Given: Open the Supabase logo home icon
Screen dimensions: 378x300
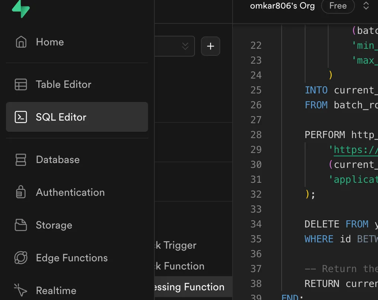Looking at the screenshot, I should (x=21, y=7).
